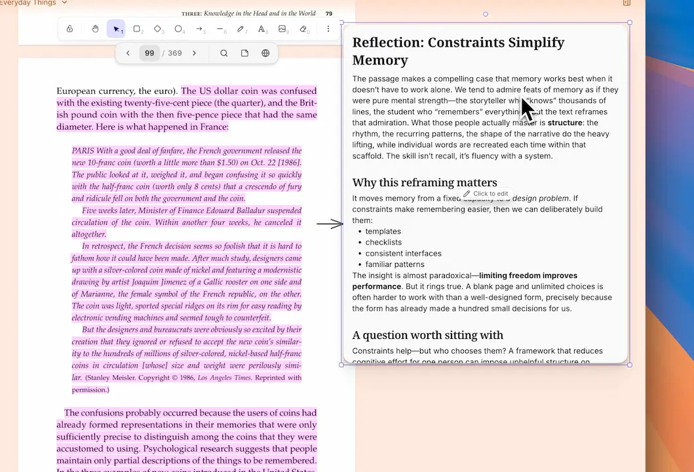Screen dimensions: 694x472
Task: Select the Text tool
Action: pyautogui.click(x=261, y=29)
